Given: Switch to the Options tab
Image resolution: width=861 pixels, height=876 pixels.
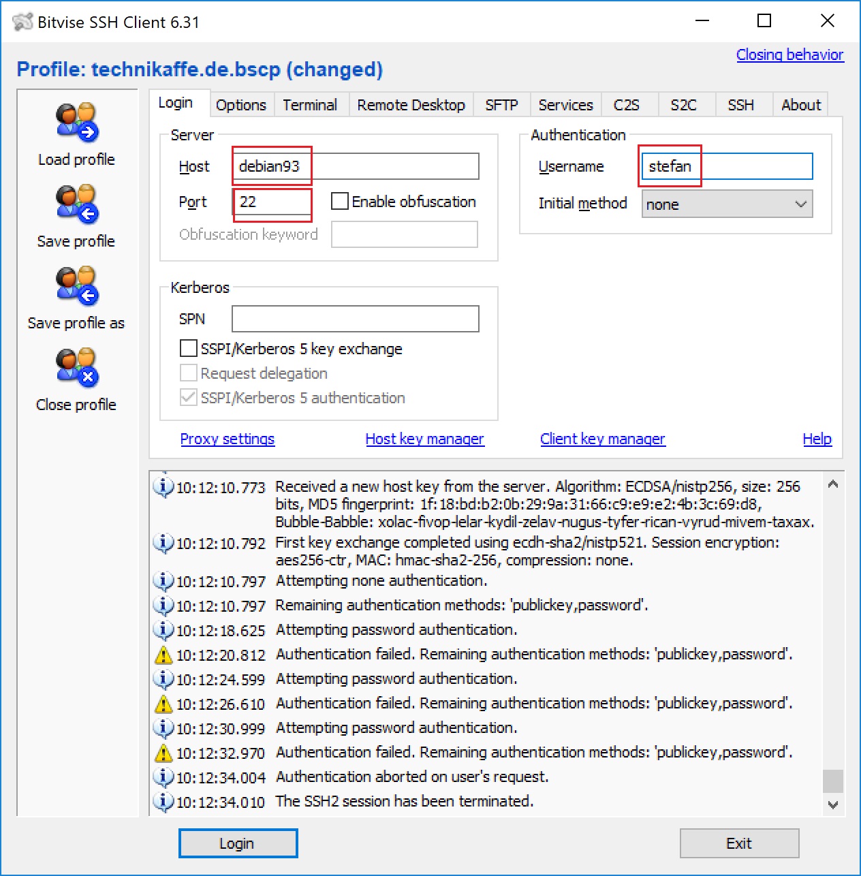Looking at the screenshot, I should point(241,105).
